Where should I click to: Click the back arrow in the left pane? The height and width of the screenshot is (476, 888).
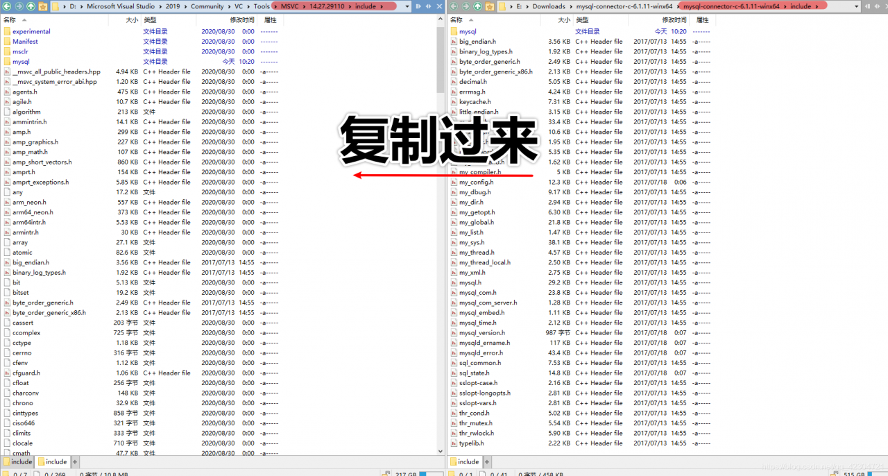pos(7,6)
